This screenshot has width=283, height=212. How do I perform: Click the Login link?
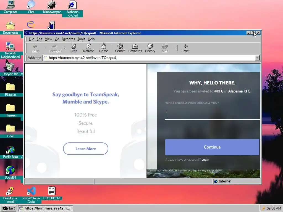pyautogui.click(x=205, y=160)
